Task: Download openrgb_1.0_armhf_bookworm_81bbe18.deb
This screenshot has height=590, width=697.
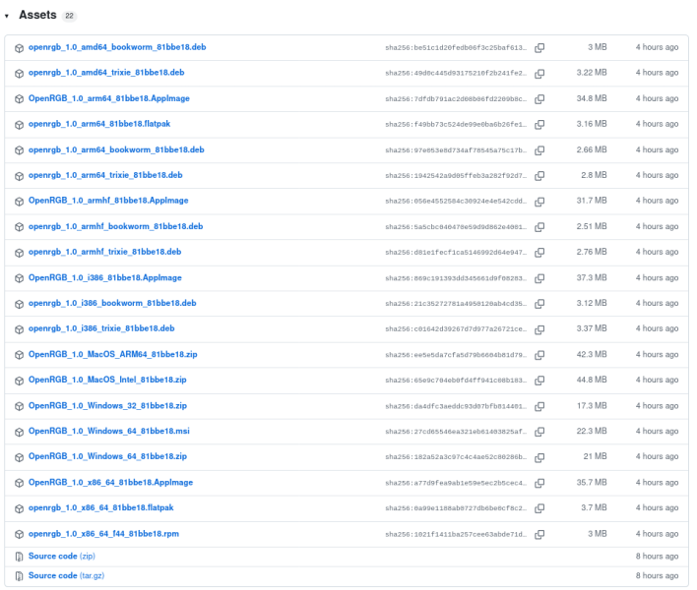Action: tap(115, 226)
